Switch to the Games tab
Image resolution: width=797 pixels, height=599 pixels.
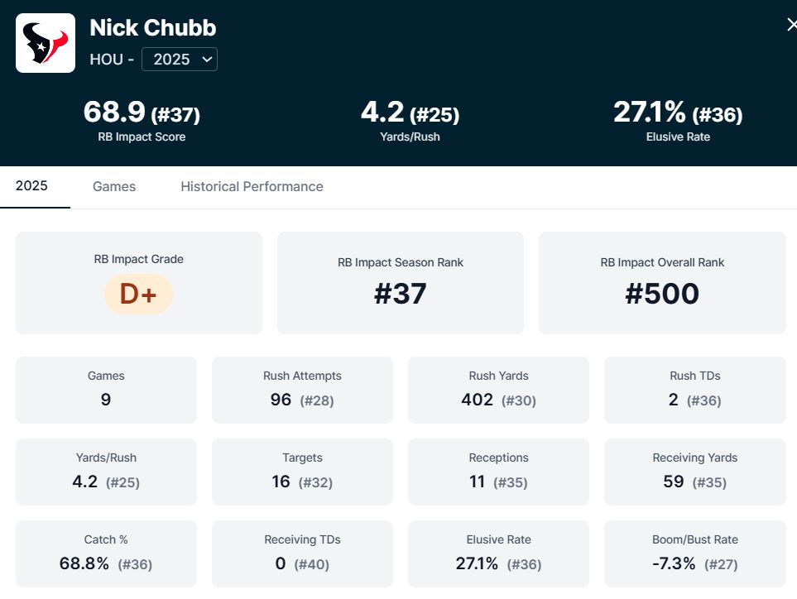[114, 187]
